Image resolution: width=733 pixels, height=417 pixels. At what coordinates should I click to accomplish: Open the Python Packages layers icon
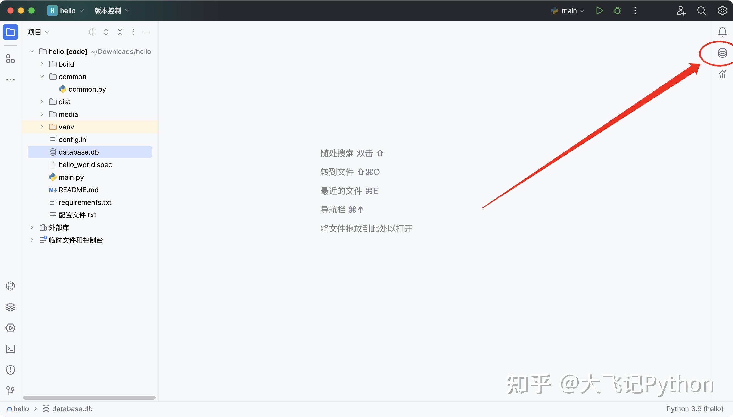pyautogui.click(x=10, y=307)
